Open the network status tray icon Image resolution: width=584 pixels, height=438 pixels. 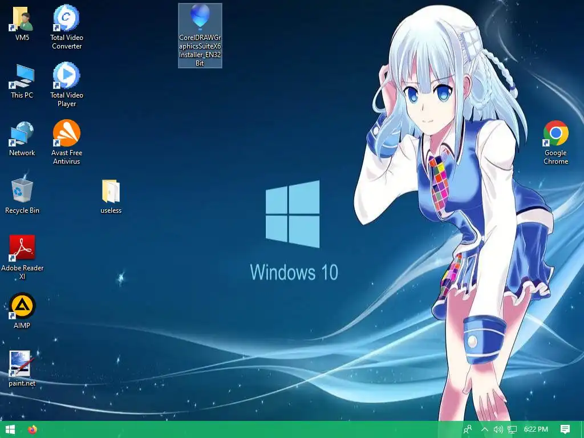(512, 429)
